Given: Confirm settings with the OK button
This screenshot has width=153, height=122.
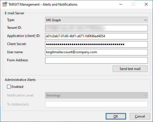Looking at the screenshot, I should (116, 116).
